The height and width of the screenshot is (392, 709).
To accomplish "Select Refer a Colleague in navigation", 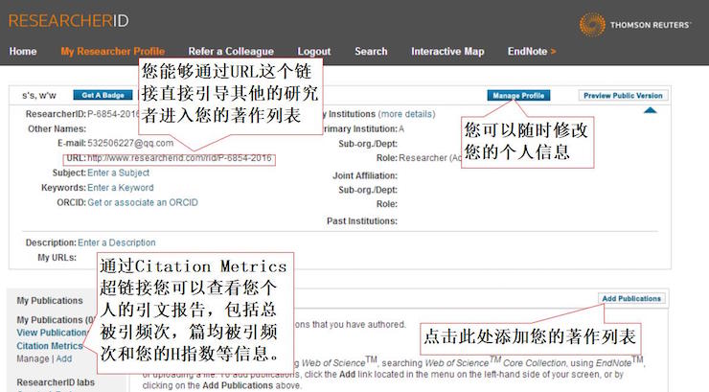I will click(x=231, y=51).
